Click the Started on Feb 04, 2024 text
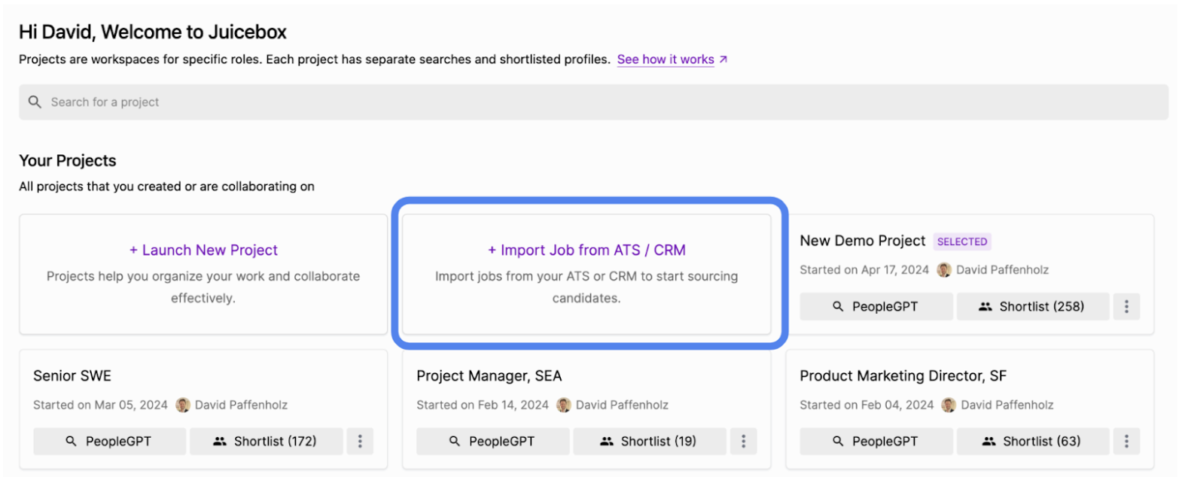 867,405
